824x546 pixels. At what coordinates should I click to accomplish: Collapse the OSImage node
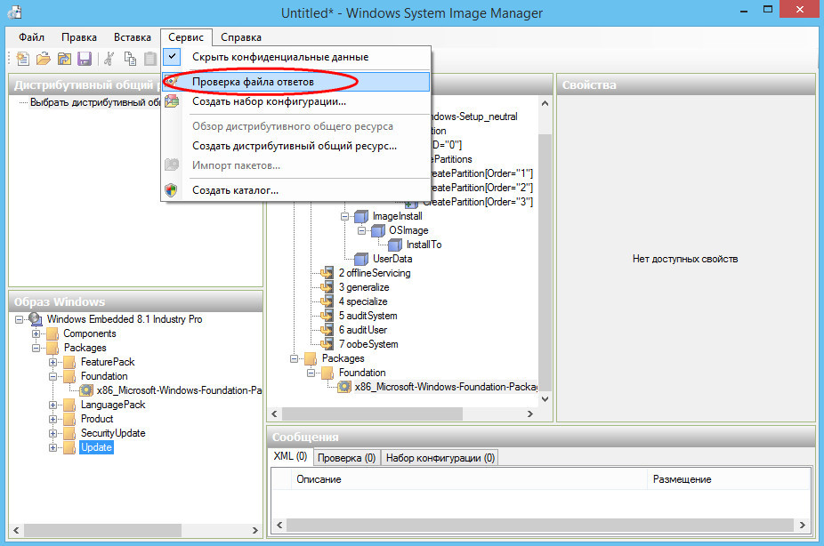pos(361,230)
